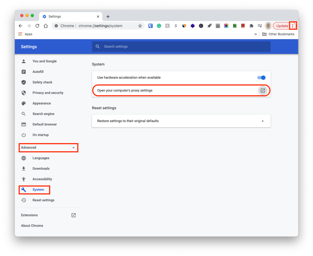Image resolution: width=313 pixels, height=256 pixels.
Task: Click the Search settings field
Action: tap(181, 46)
